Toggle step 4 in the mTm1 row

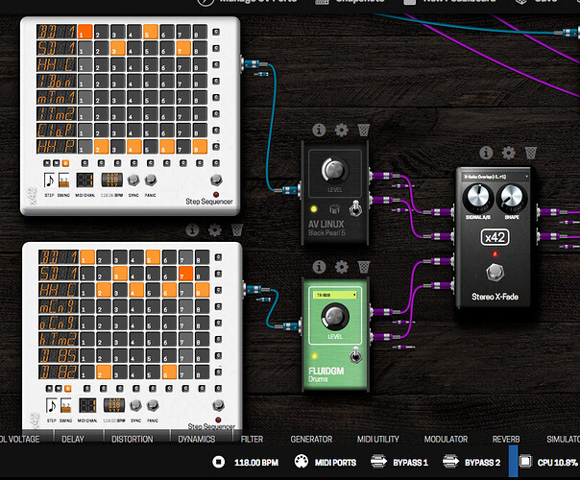(134, 97)
